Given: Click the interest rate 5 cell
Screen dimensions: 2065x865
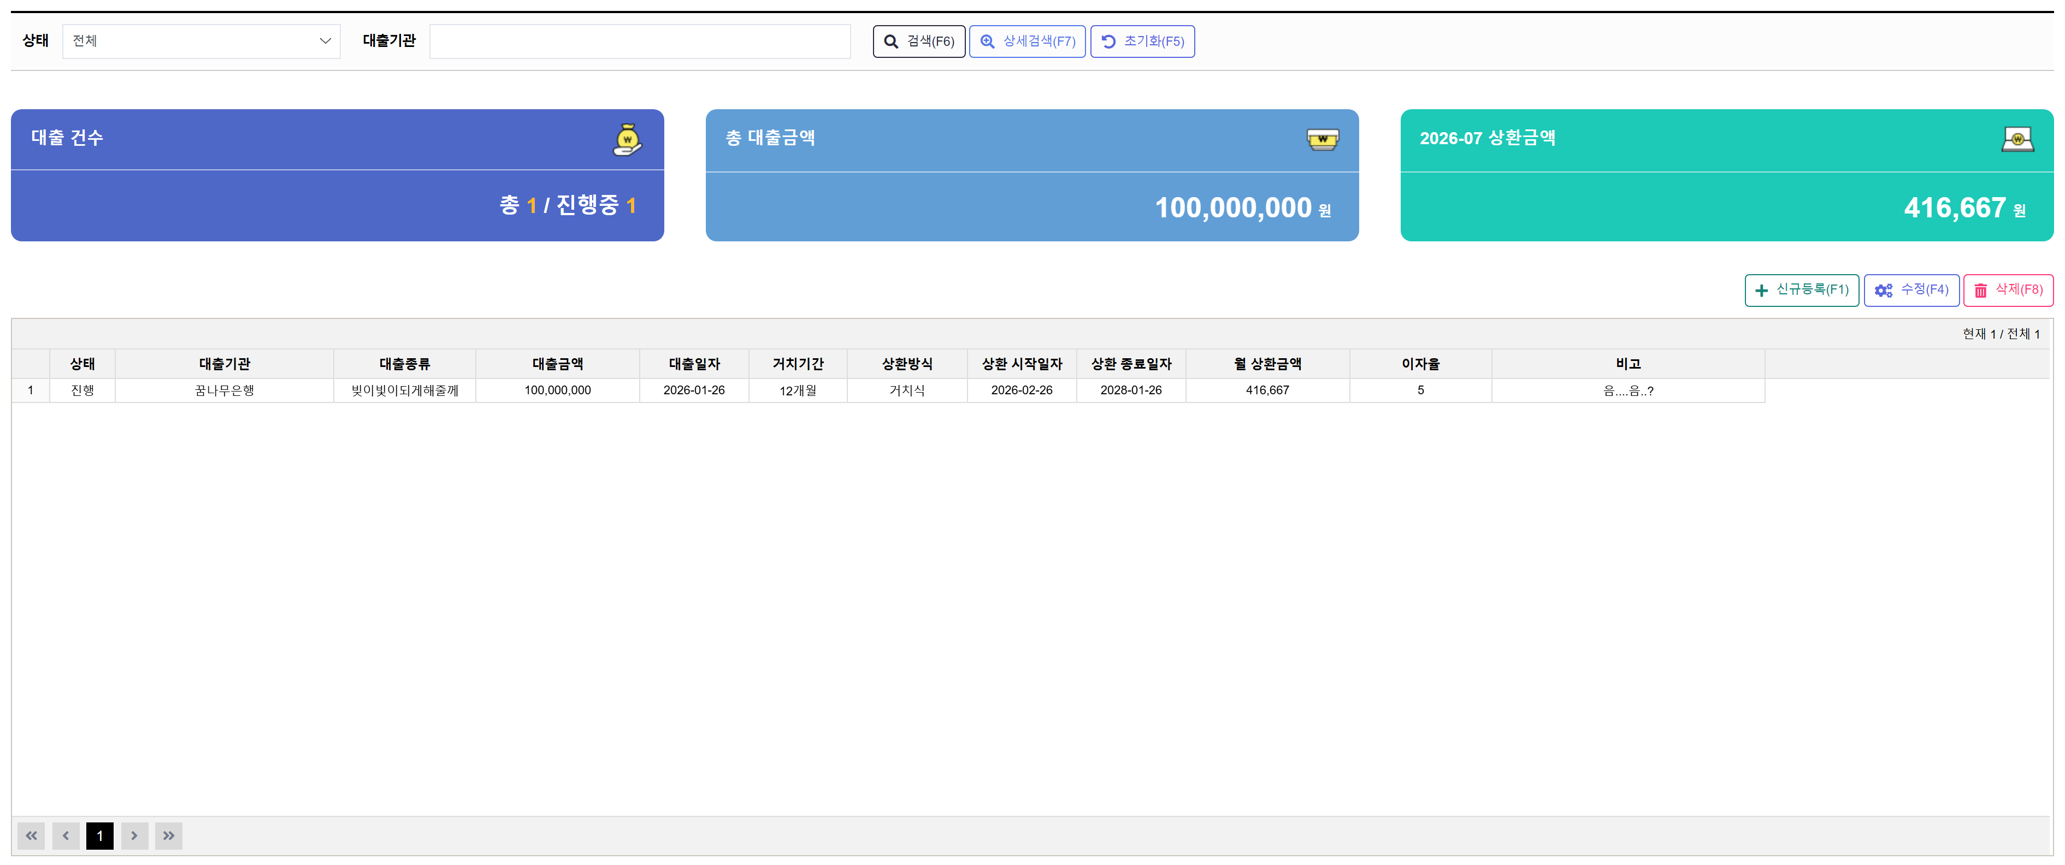Looking at the screenshot, I should [x=1420, y=390].
